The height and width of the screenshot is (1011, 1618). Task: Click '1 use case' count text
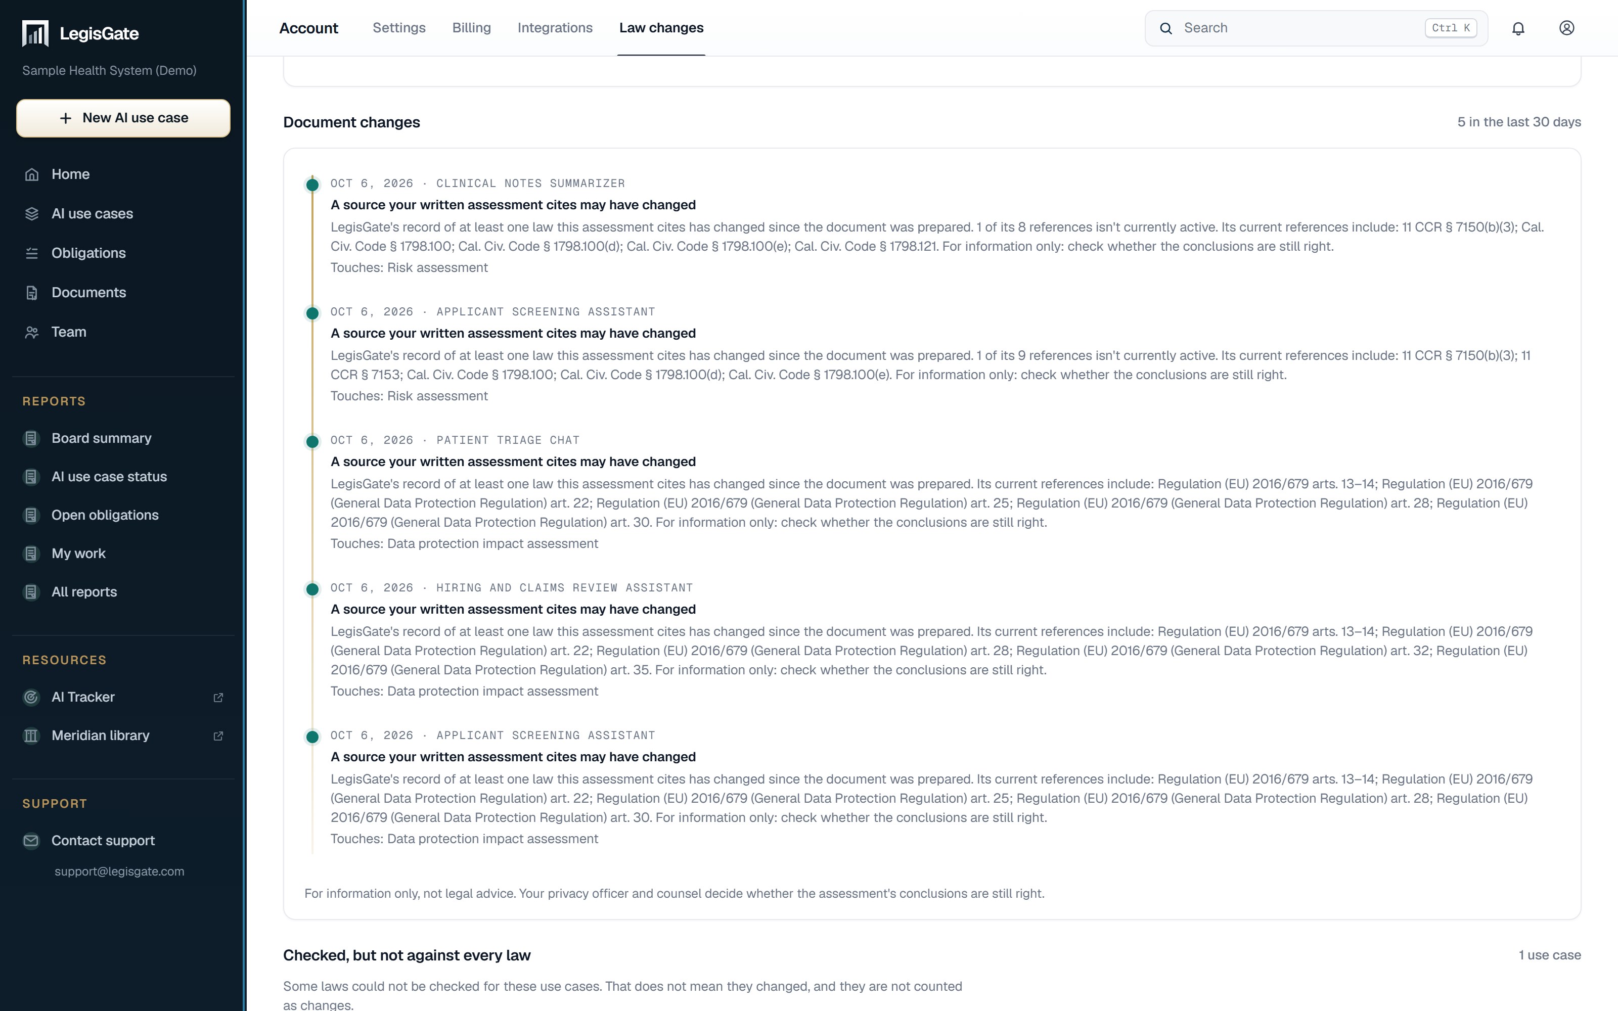pyautogui.click(x=1550, y=955)
